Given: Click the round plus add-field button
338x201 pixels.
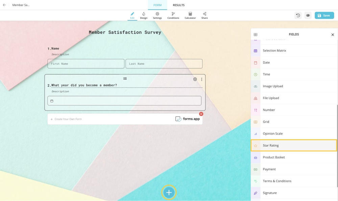Looking at the screenshot, I should (169, 193).
